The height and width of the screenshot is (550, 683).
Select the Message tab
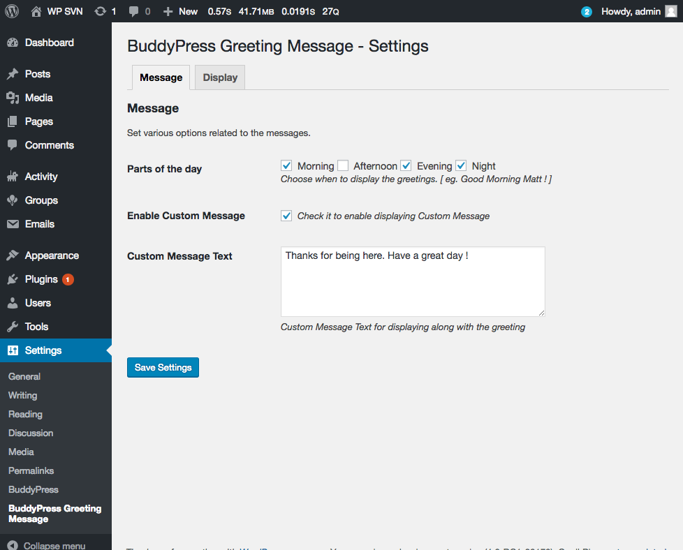point(161,77)
